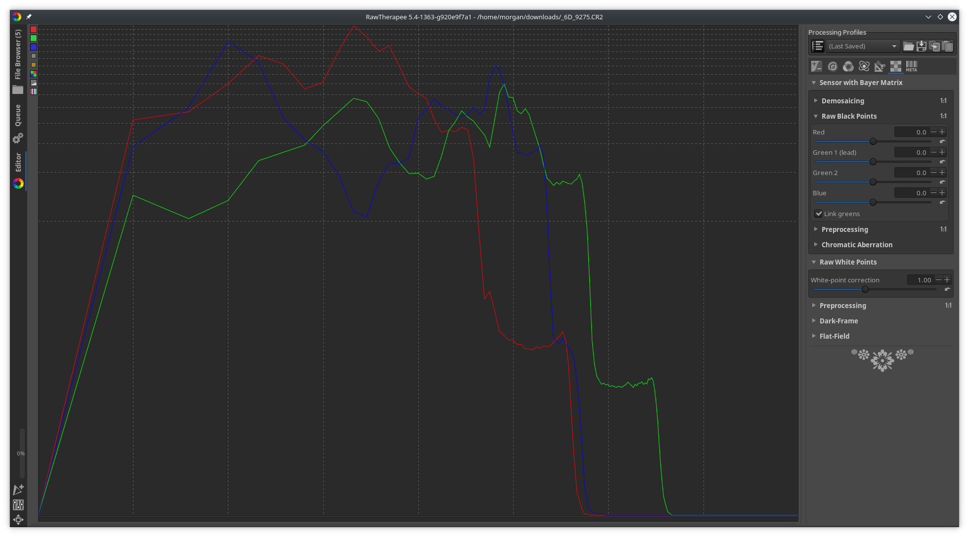The height and width of the screenshot is (537, 969).
Task: Switch to the Detail tab icon
Action: coord(833,66)
